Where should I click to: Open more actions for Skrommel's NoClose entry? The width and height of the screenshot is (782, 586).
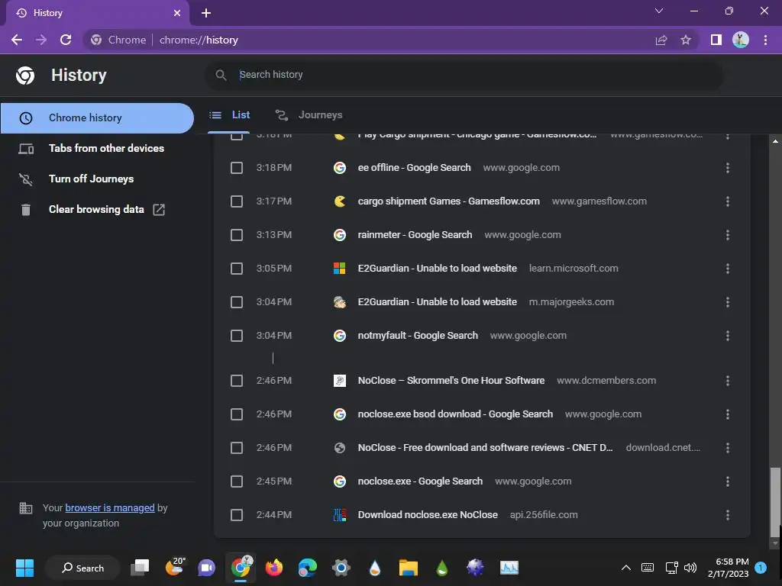pos(728,381)
